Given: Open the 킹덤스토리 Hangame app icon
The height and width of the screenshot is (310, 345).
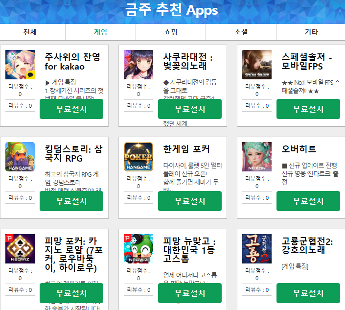Looking at the screenshot, I should pos(20,157).
